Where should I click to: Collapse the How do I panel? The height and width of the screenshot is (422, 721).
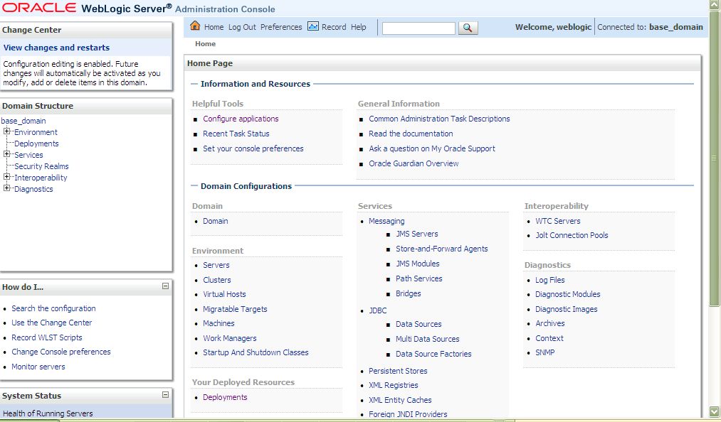point(166,286)
